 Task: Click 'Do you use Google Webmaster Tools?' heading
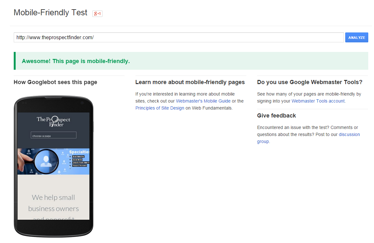(309, 82)
